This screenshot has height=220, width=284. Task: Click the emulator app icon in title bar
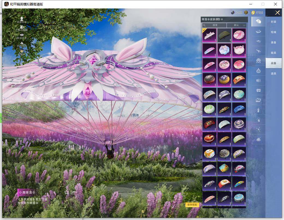pyautogui.click(x=6, y=4)
